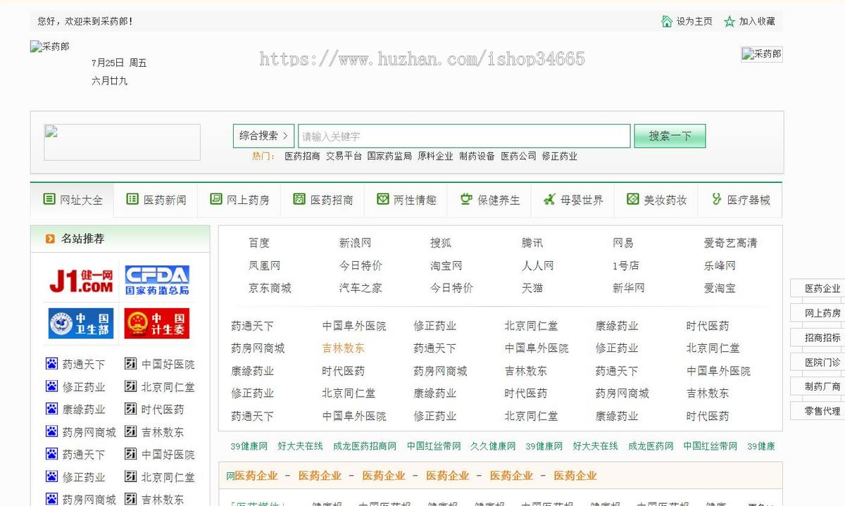
Task: Open the 汽车之家 site link
Action: pos(361,288)
